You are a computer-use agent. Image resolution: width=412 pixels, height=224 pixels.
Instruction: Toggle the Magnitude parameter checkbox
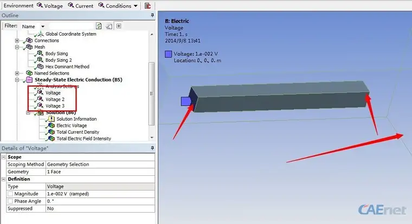(10, 194)
